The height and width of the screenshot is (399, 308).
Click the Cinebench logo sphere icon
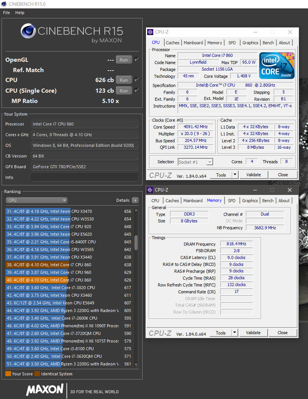tap(28, 31)
